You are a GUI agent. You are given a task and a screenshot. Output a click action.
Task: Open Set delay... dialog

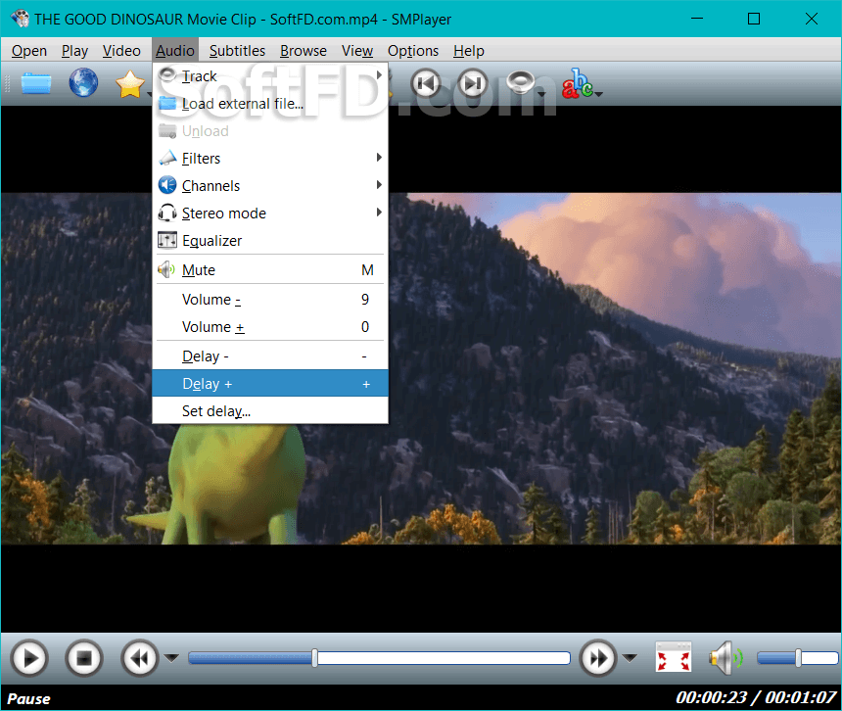(x=270, y=410)
